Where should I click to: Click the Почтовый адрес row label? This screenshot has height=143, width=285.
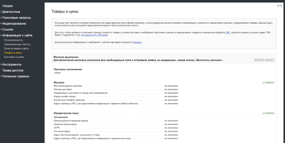tap(62, 131)
